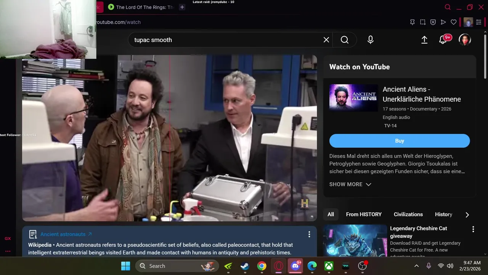Open Opera tab search magnifier

click(x=448, y=7)
